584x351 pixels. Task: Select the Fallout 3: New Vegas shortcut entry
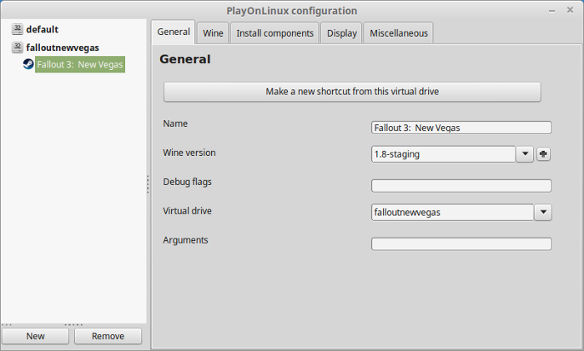point(80,64)
